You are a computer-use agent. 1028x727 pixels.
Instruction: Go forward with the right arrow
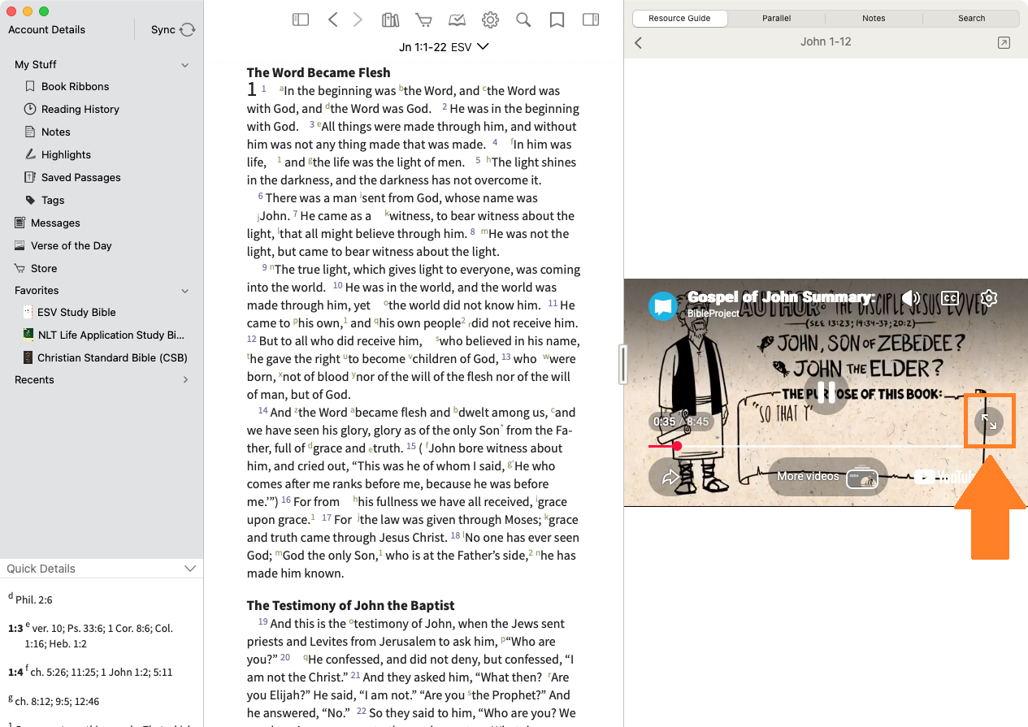(x=358, y=20)
